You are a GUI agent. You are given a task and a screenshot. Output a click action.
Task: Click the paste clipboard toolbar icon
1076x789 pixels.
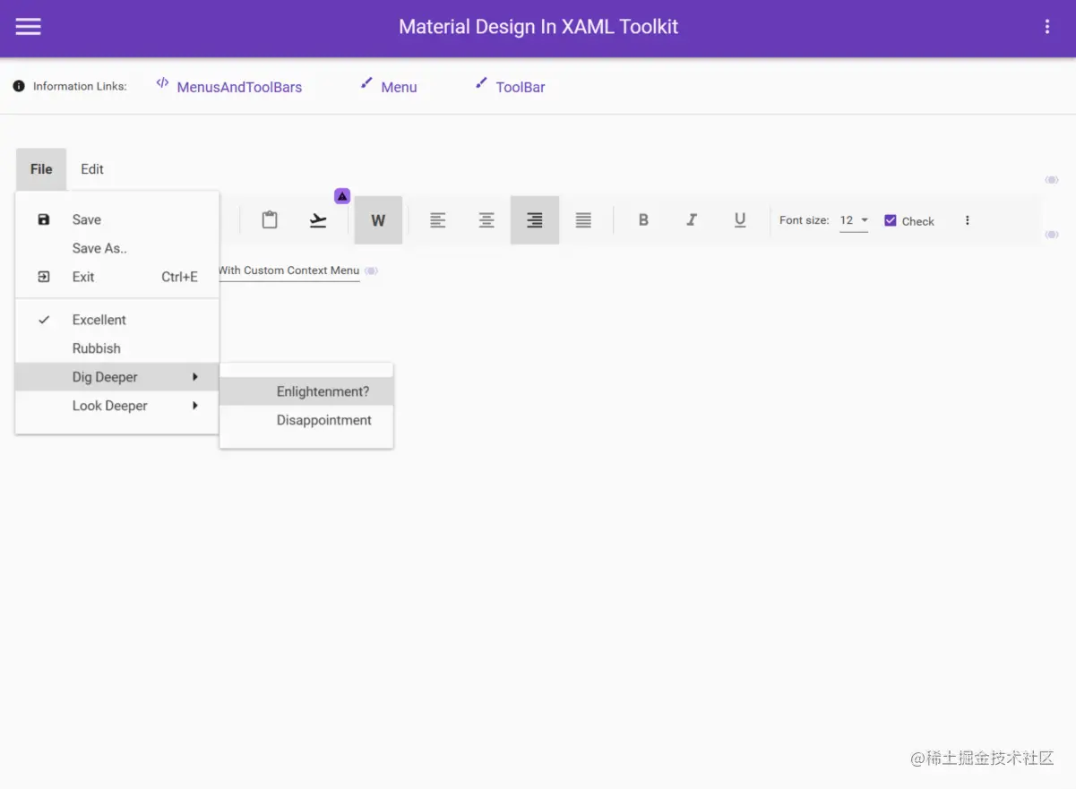tap(270, 219)
